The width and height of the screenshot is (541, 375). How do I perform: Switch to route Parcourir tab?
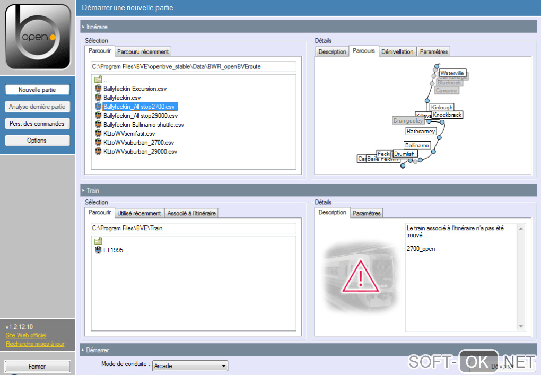pos(100,51)
